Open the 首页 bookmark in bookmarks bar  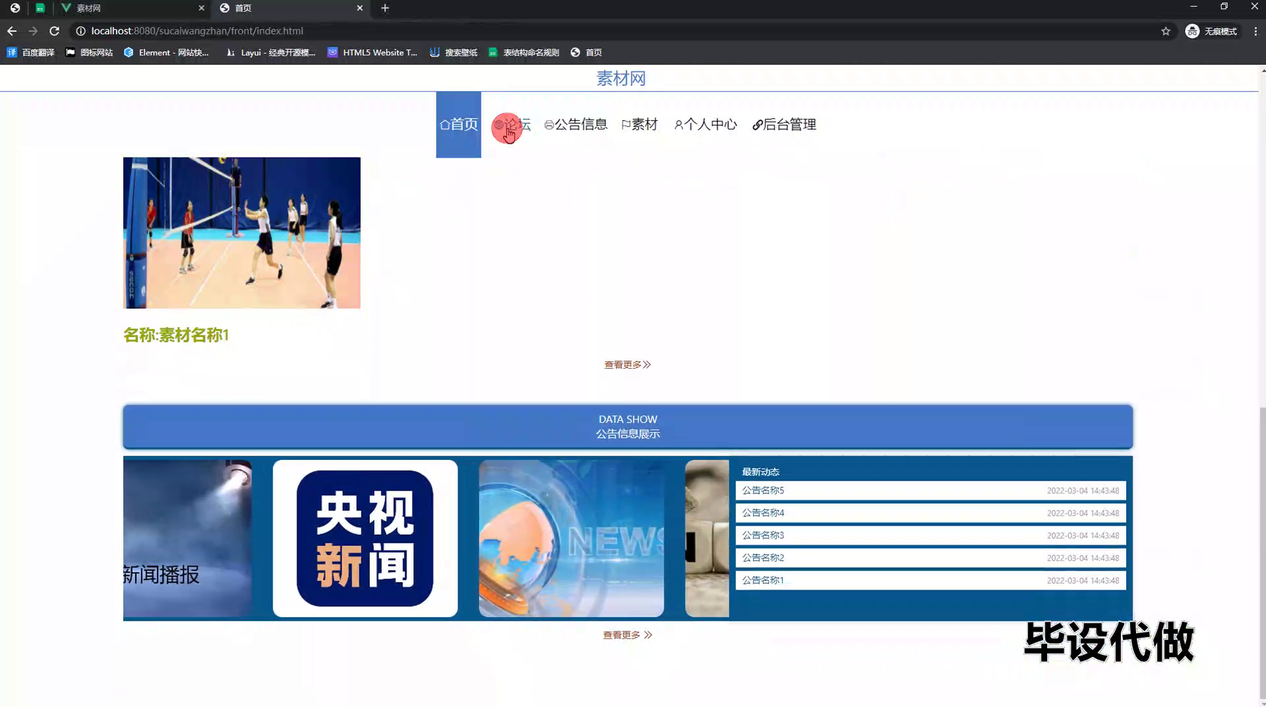point(586,52)
